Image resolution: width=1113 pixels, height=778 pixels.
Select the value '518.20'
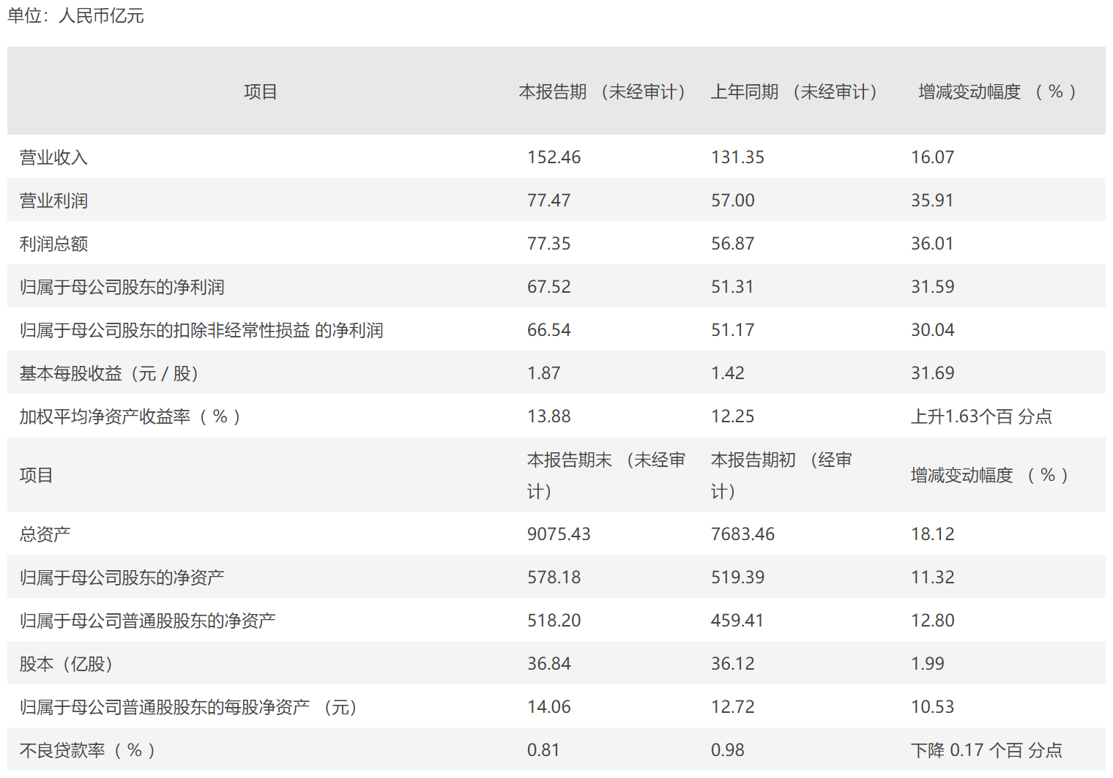coord(554,621)
